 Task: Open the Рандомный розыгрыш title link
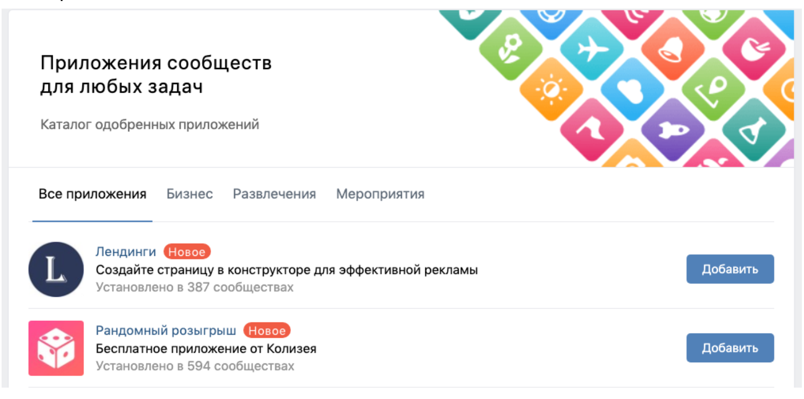pos(166,331)
